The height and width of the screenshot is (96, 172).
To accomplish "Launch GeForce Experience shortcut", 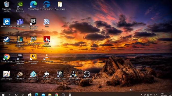I will (20, 6).
